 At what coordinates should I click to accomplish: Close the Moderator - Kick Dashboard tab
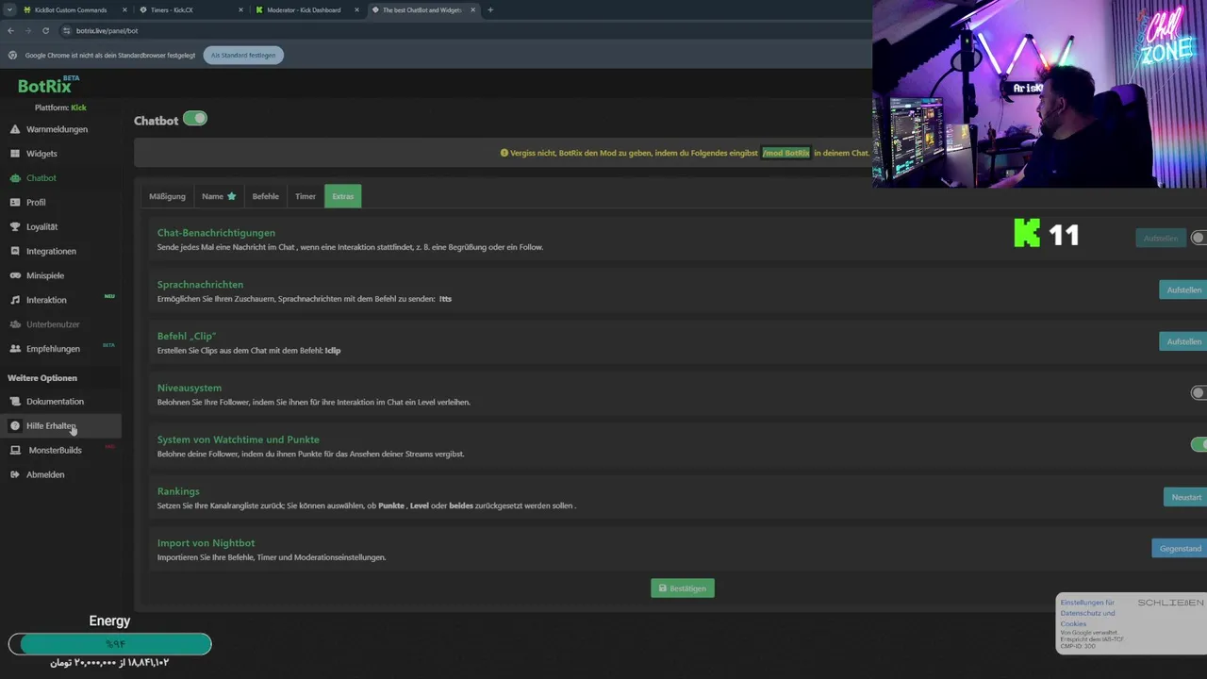358,10
